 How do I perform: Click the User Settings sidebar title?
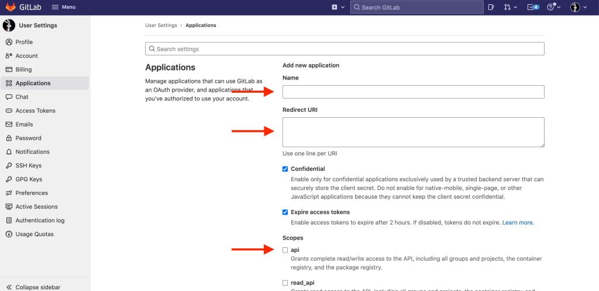(x=38, y=26)
